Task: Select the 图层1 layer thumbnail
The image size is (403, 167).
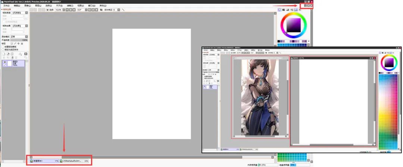Action: point(10,63)
